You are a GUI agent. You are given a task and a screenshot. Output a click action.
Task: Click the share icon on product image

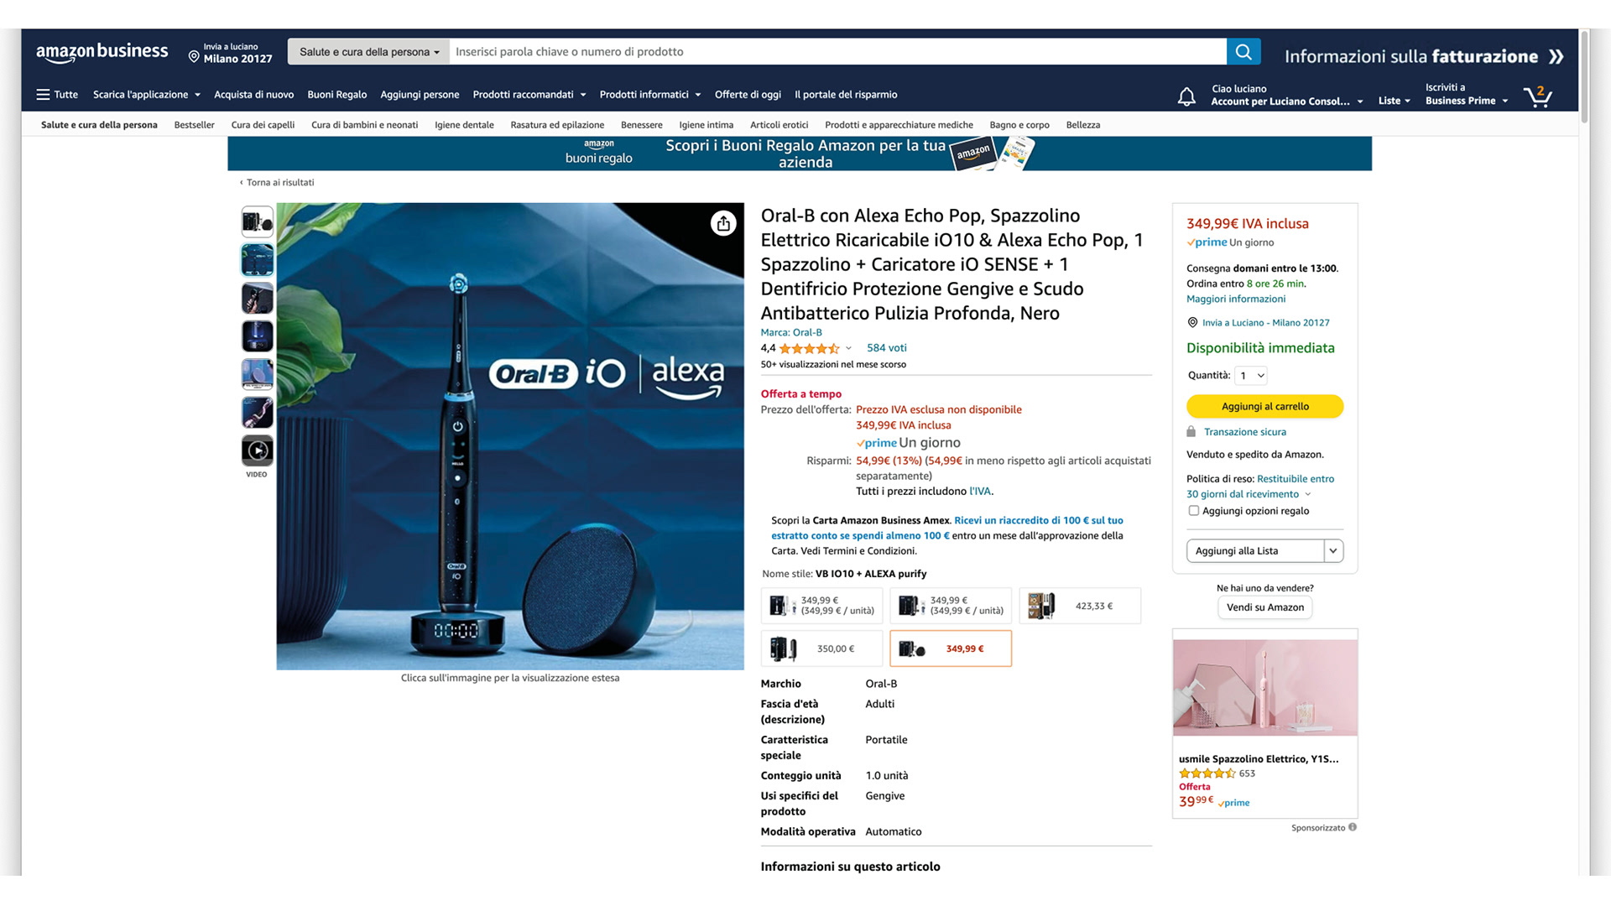[723, 223]
